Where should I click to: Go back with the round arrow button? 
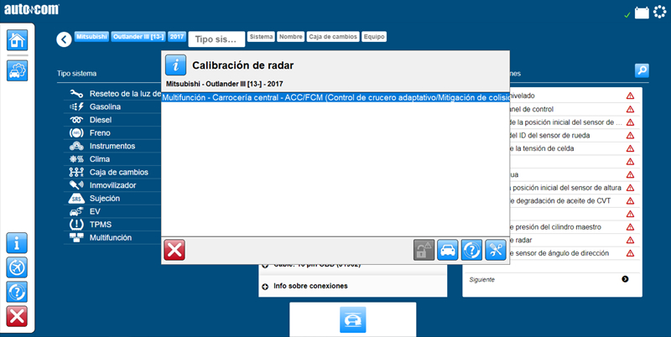pyautogui.click(x=65, y=39)
